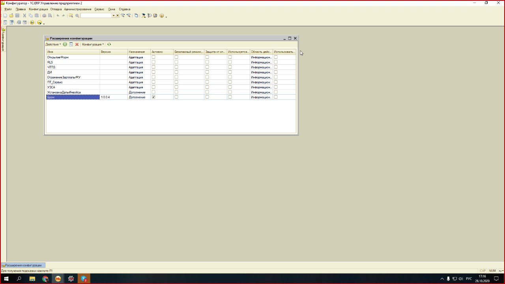Open the Администрирование menu
Image resolution: width=505 pixels, height=284 pixels.
[x=78, y=9]
